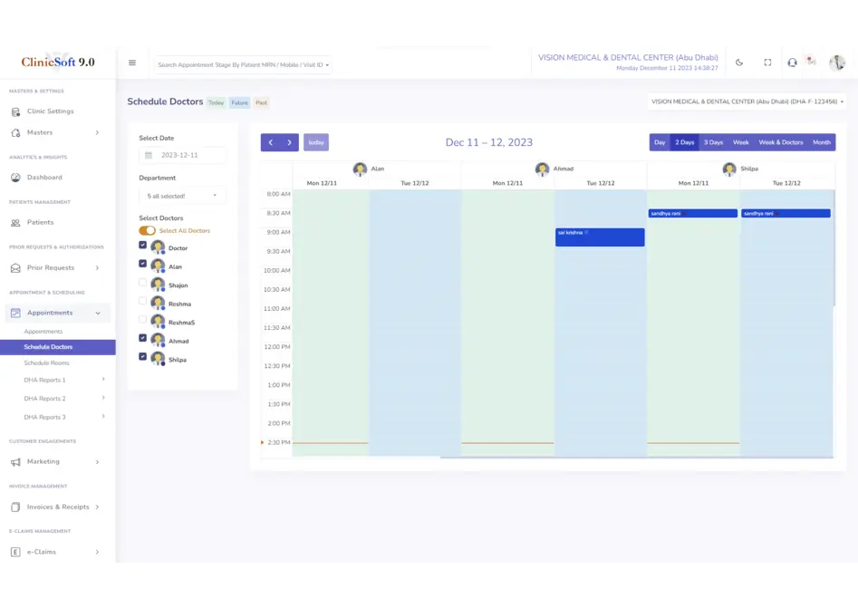Open the headset support icon
Screen dimensions: 858x609
[792, 63]
